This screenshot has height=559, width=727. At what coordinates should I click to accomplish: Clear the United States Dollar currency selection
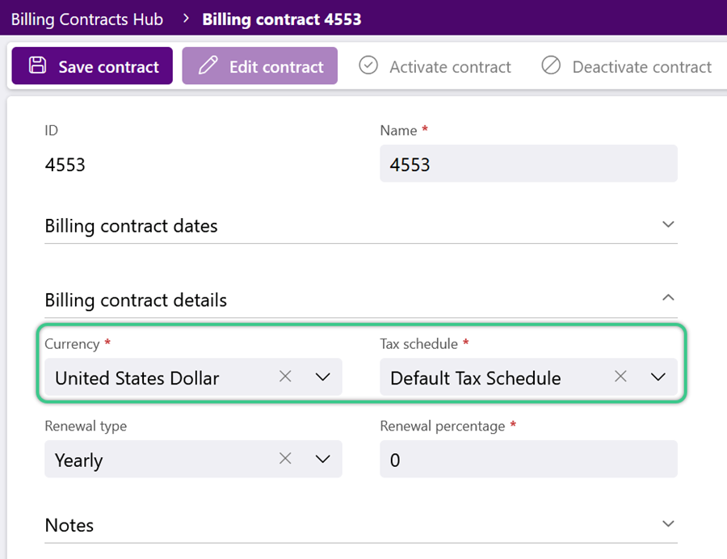(x=285, y=376)
